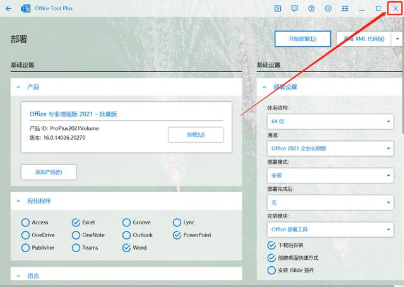Enable the OneDrive application
This screenshot has height=287, width=404.
point(25,235)
